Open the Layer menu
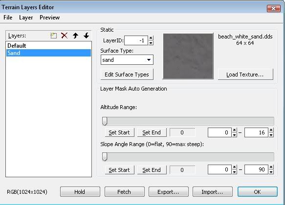Viewport: 285px width, 205px height. (x=26, y=18)
